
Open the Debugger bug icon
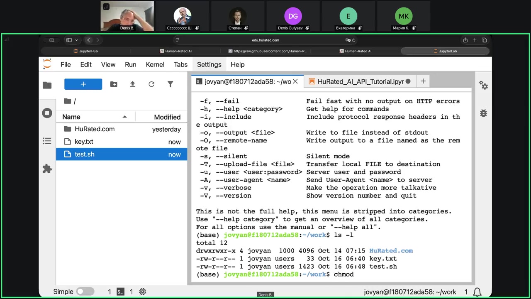[x=483, y=113]
